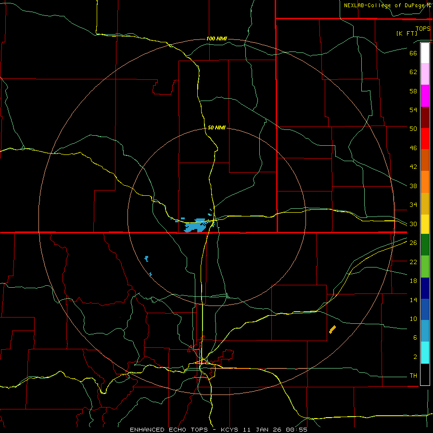Select the light green legend swatch

tap(425, 267)
